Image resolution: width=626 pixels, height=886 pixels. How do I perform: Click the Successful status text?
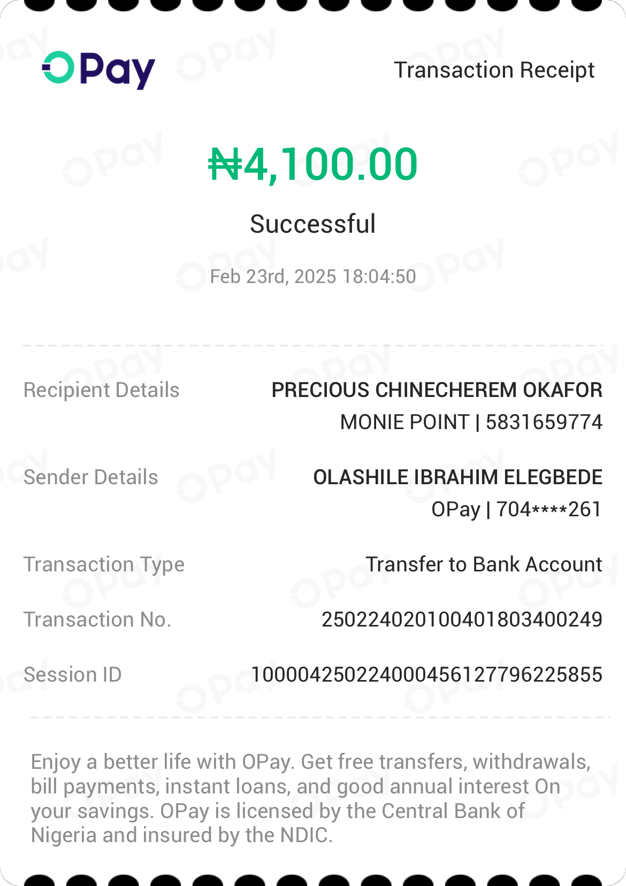[313, 224]
